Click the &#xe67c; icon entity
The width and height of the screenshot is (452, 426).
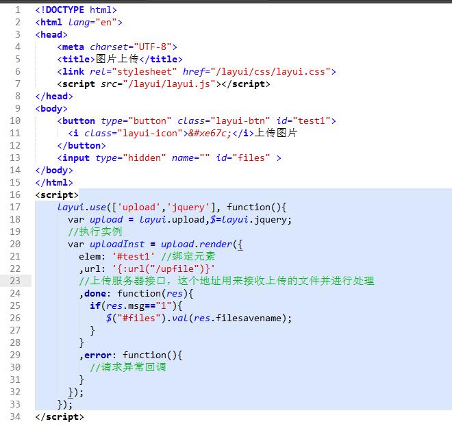coord(210,133)
